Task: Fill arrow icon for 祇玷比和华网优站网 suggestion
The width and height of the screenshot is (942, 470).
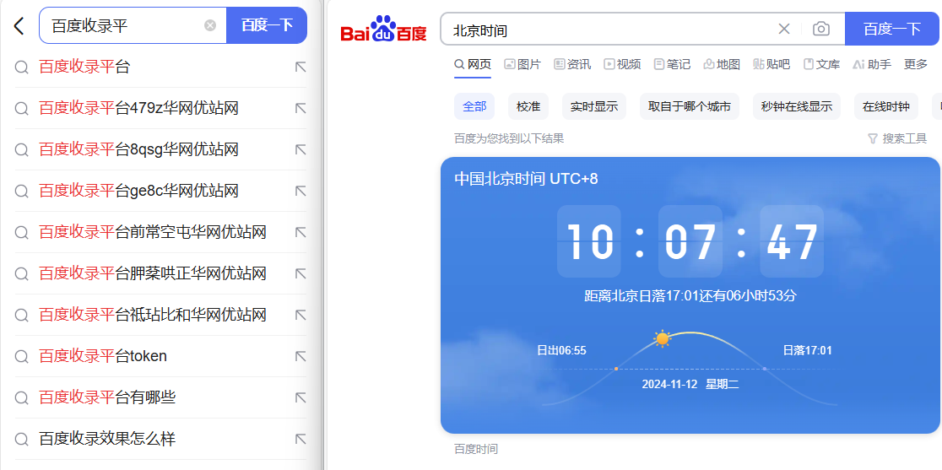Action: [x=300, y=315]
